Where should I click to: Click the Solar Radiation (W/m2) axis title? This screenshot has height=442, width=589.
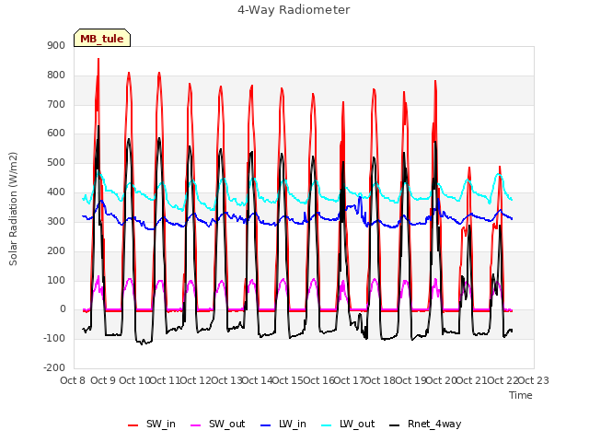coord(13,209)
